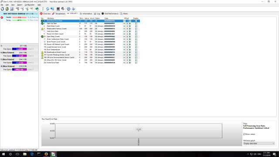Open the Report menu

coord(20,5)
